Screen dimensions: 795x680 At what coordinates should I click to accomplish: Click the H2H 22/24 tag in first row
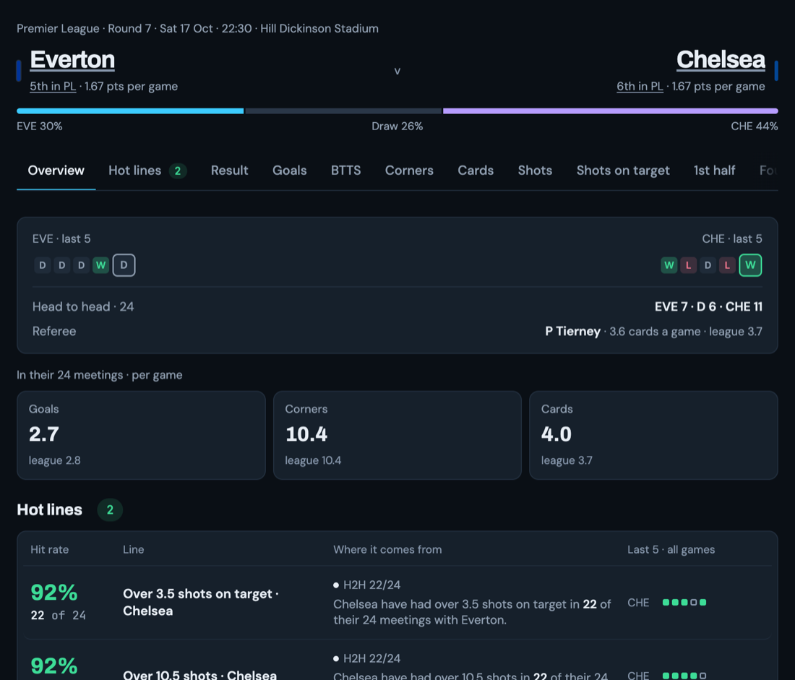point(367,585)
